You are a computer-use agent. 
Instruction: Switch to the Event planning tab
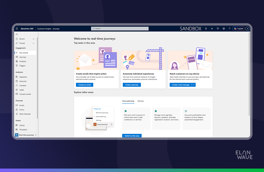tap(128, 101)
